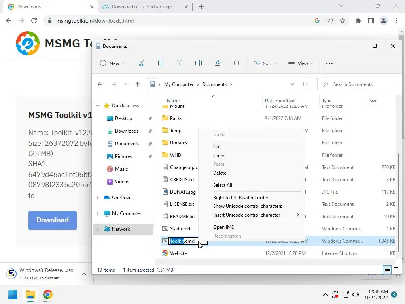Select the Packs folder

click(176, 118)
